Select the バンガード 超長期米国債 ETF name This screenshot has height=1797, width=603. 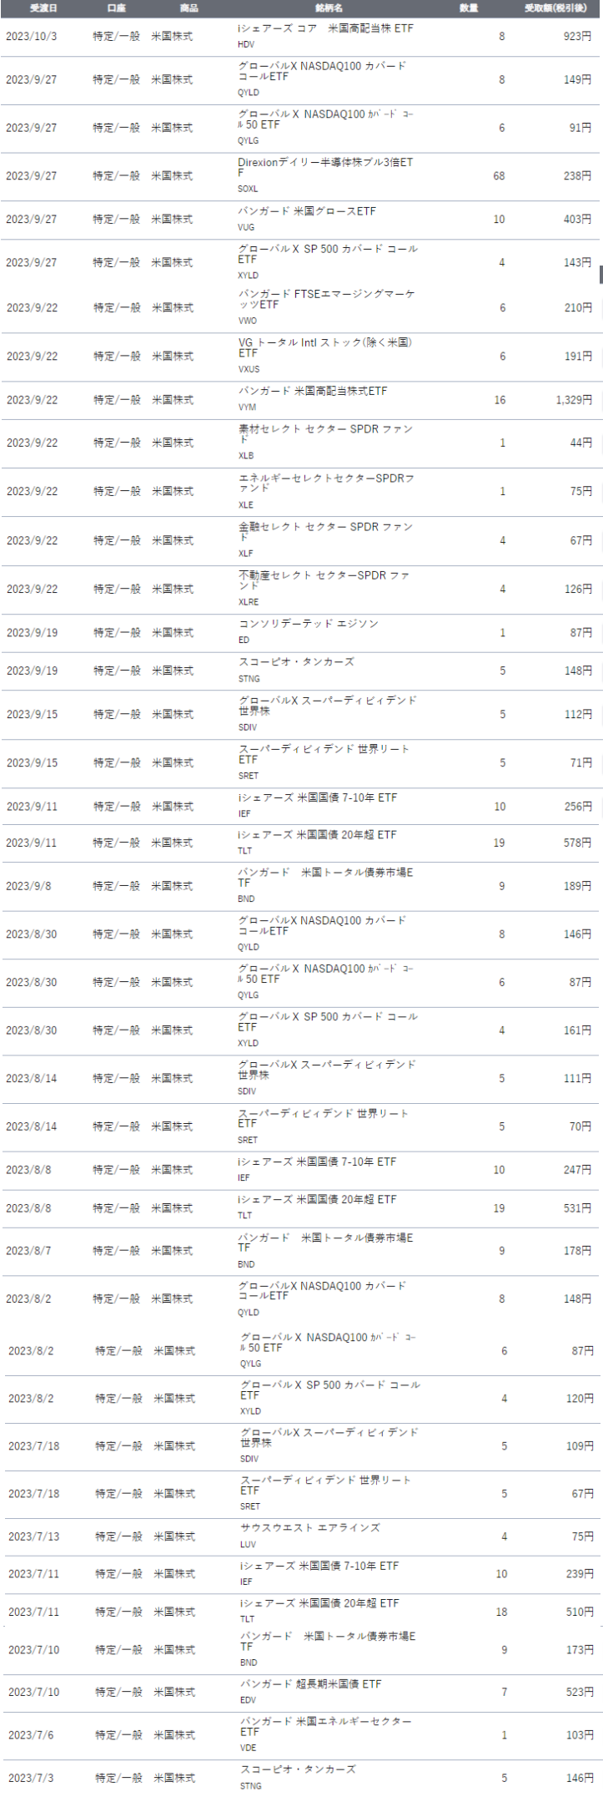pos(311,1683)
